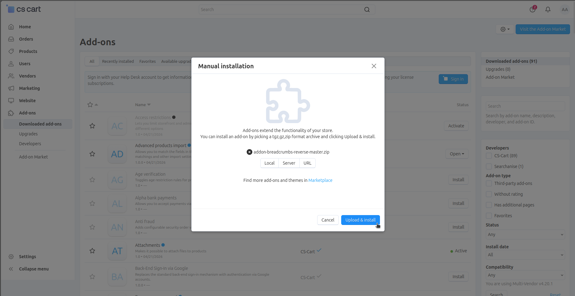Image resolution: width=575 pixels, height=296 pixels.
Task: Install the Age verification add-on
Action: 458,180
